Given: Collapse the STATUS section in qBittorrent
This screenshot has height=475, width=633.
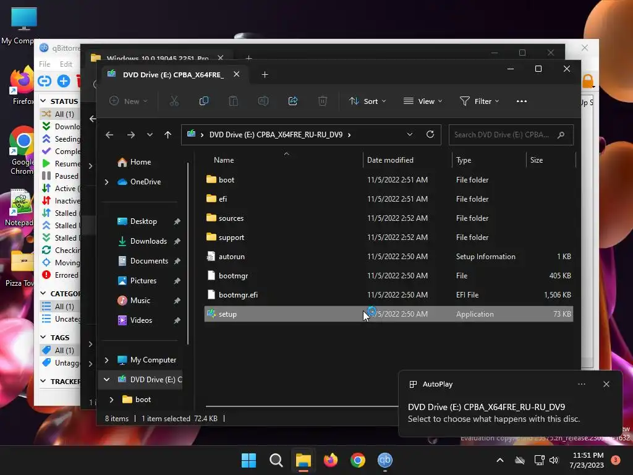Looking at the screenshot, I should (43, 101).
